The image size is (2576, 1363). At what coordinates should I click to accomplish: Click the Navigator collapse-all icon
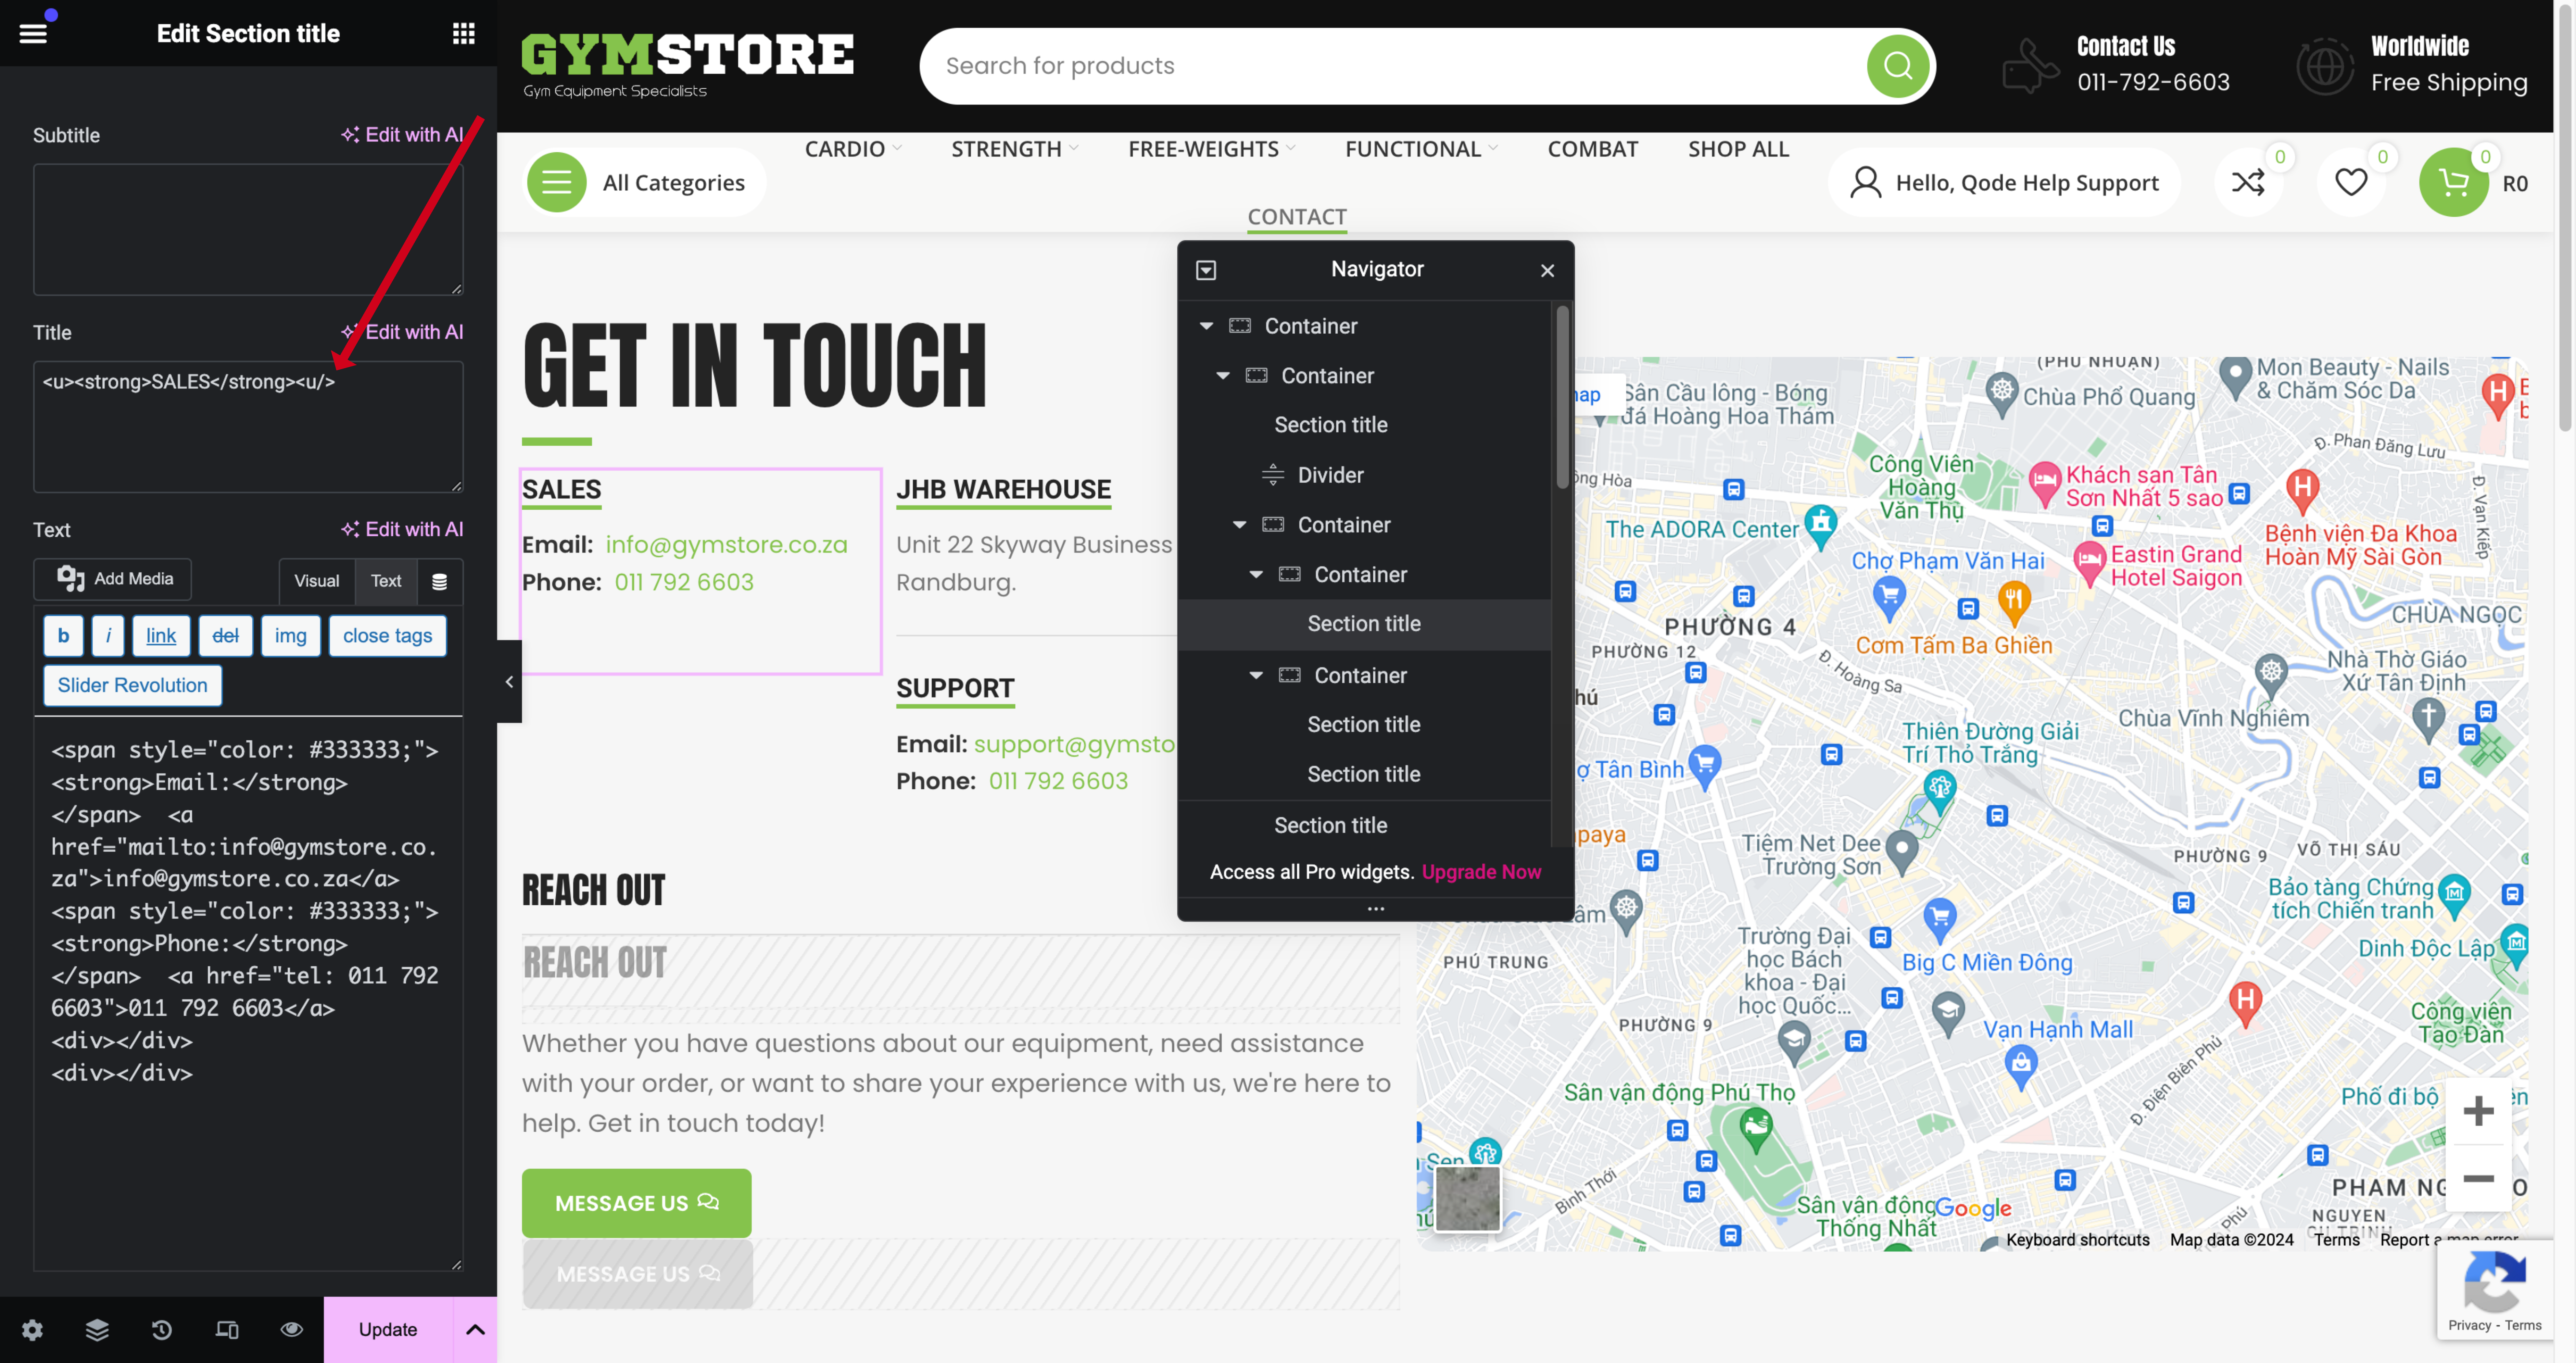[1206, 270]
